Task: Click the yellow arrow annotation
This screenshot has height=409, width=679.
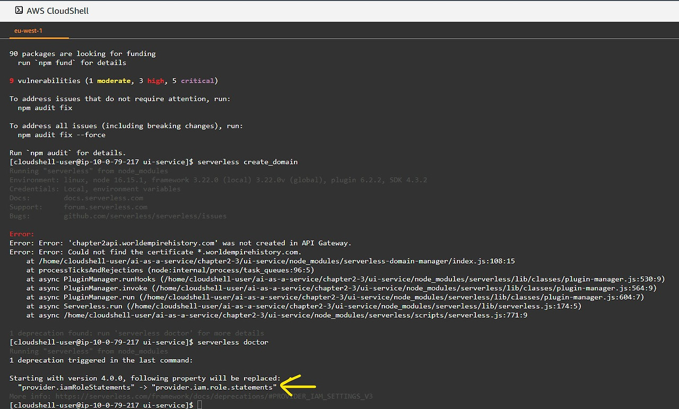Action: pyautogui.click(x=297, y=384)
